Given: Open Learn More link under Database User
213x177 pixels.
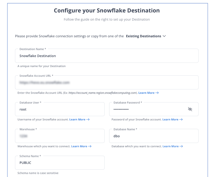Looking at the screenshot, I should pos(77,119).
